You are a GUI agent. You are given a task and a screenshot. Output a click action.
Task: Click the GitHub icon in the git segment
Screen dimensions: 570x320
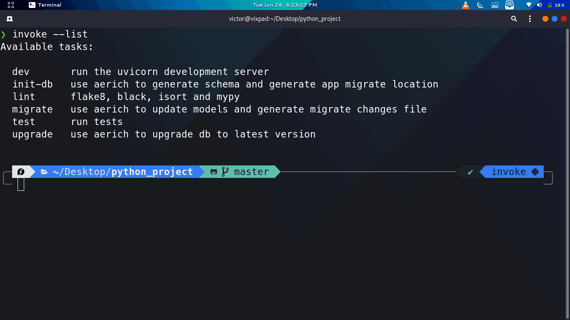214,171
